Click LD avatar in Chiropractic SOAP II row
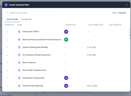Screen dimensions: 131x96 (66, 32)
